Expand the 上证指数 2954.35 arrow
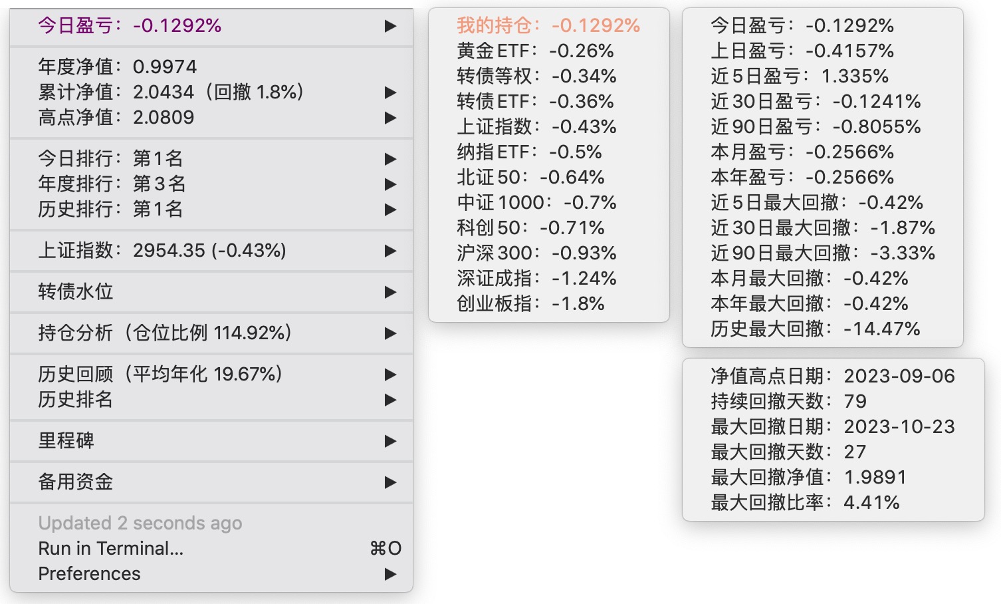Image resolution: width=1001 pixels, height=604 pixels. click(390, 251)
